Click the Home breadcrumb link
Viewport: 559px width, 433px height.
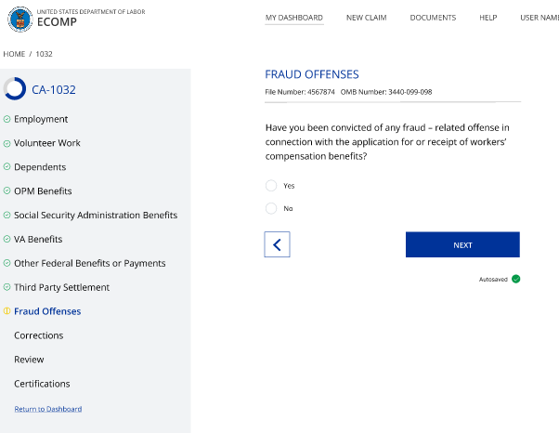click(x=14, y=54)
